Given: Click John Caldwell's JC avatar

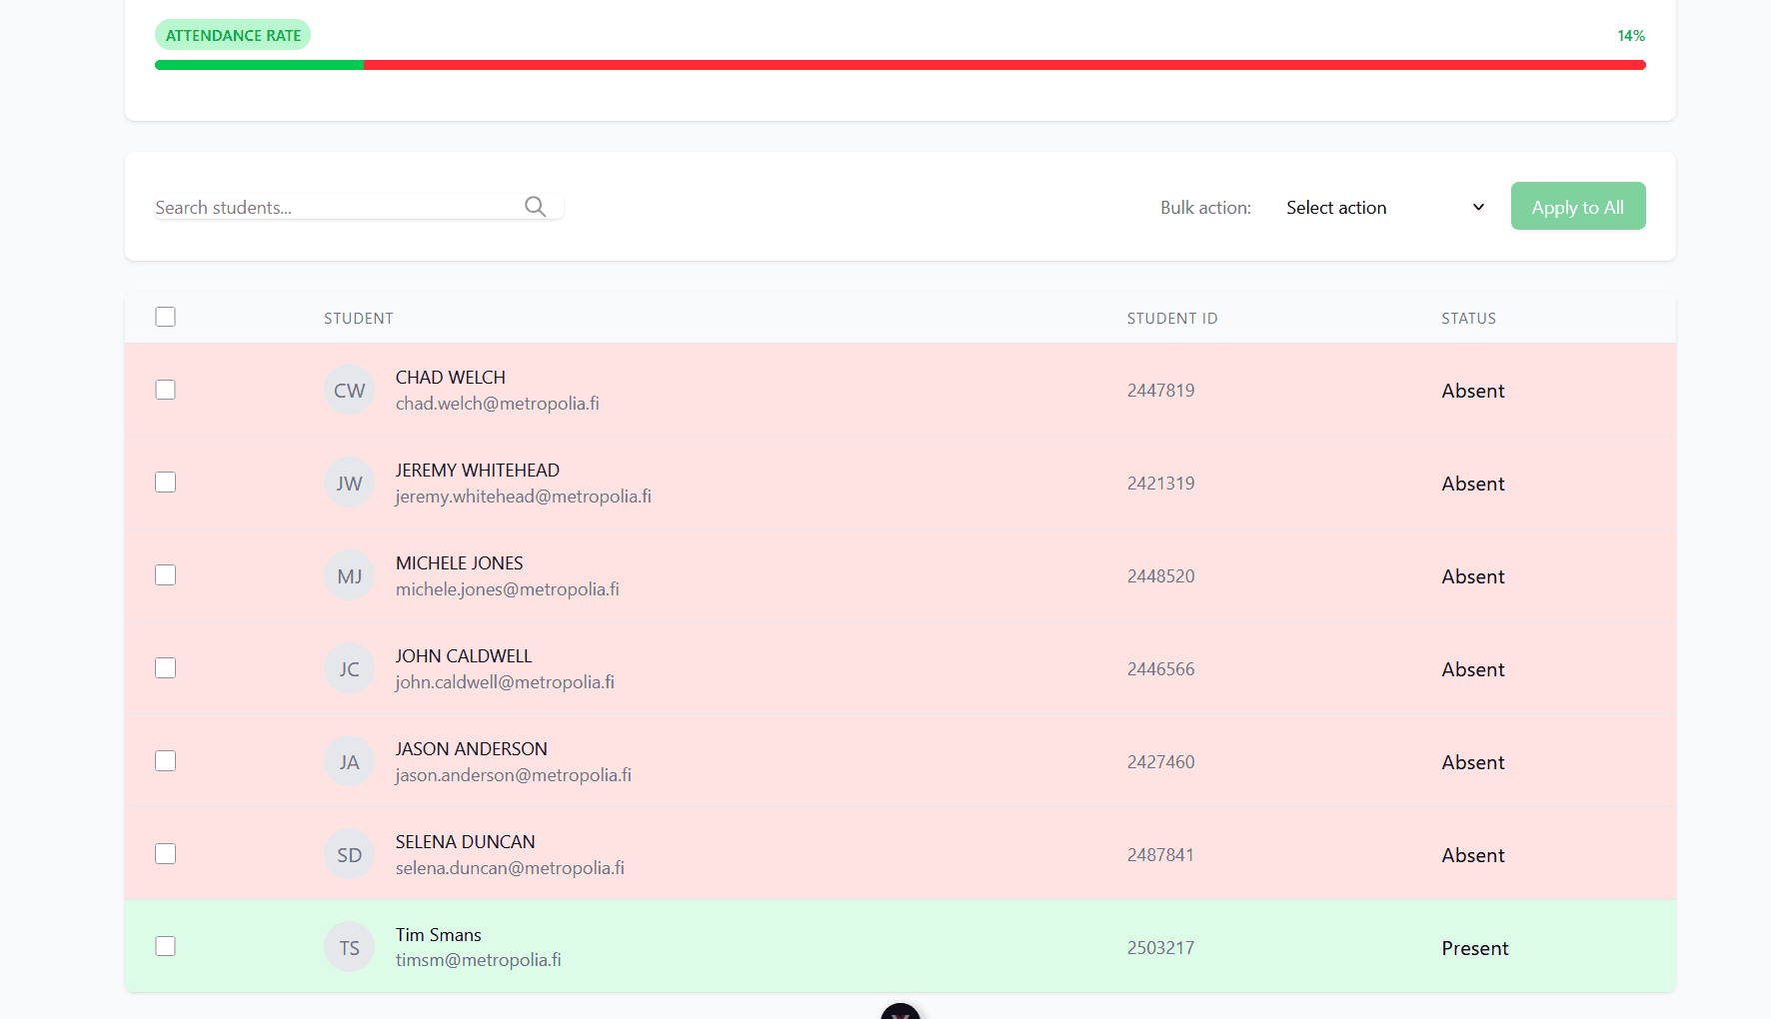Looking at the screenshot, I should point(349,669).
